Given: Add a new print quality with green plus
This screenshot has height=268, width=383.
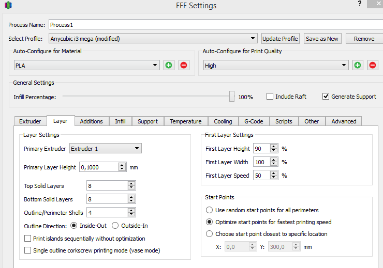Looking at the screenshot, I should [x=358, y=65].
